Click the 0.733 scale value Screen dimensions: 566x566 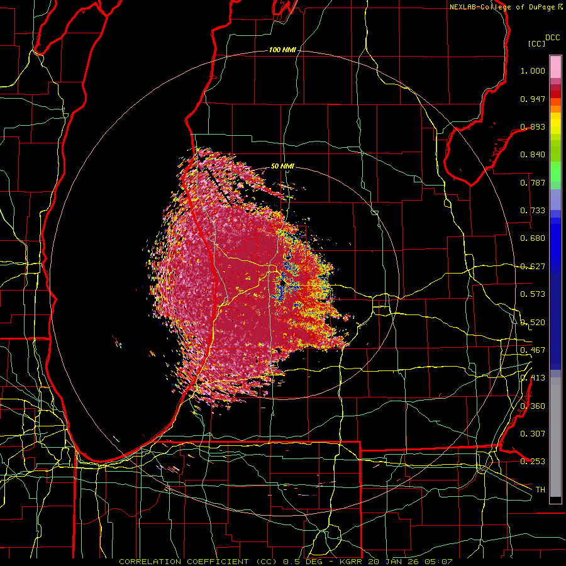click(x=533, y=211)
